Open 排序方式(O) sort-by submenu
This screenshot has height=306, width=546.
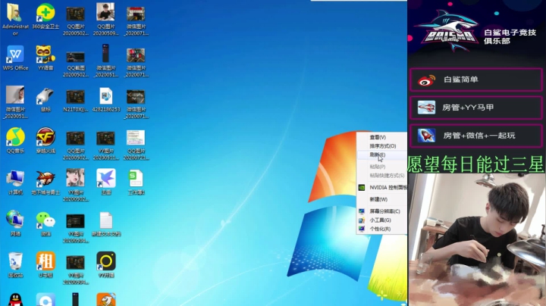(x=382, y=146)
